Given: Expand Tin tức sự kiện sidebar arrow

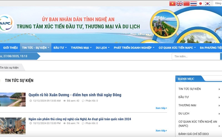Looking at the screenshot, I should point(219,89).
